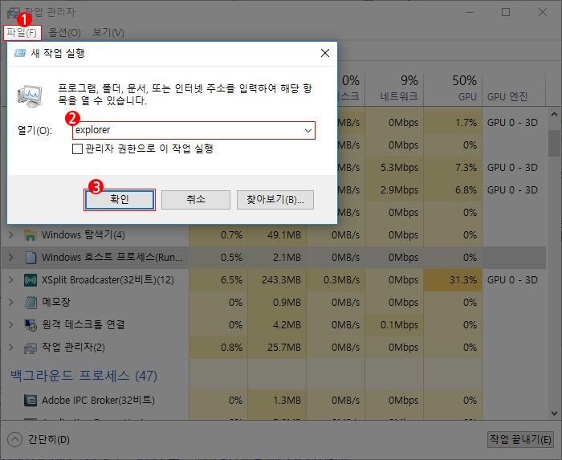Click the 6.8% GPU value
This screenshot has height=460, width=562.
[x=466, y=190]
